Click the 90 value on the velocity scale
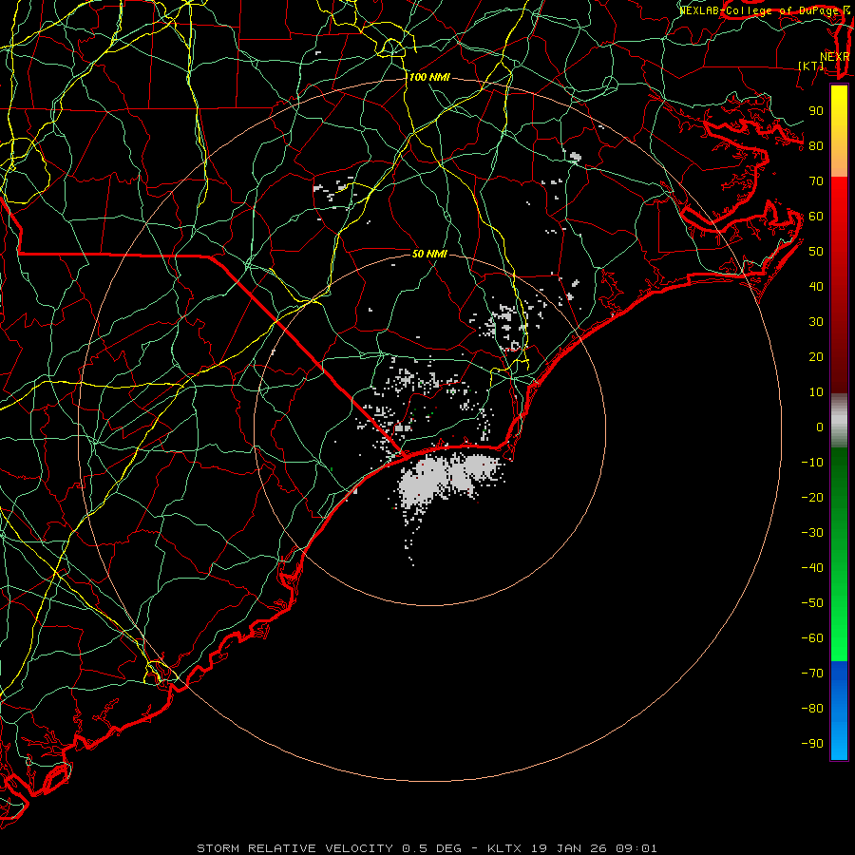855x855 pixels. (x=816, y=111)
